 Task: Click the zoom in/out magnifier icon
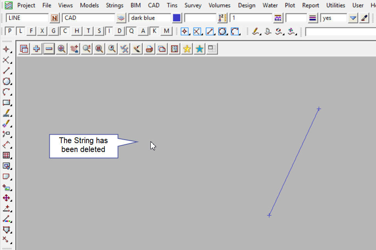point(87,49)
